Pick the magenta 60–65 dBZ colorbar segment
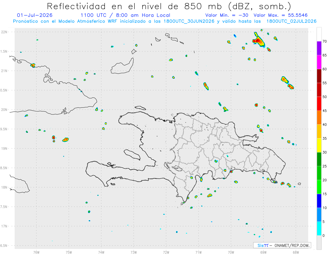This screenshot has height=256, width=332. click(x=319, y=62)
